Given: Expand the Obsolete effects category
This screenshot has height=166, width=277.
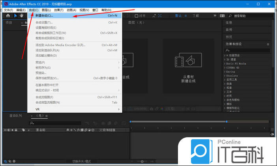Looking at the screenshot, I should coord(225,76).
